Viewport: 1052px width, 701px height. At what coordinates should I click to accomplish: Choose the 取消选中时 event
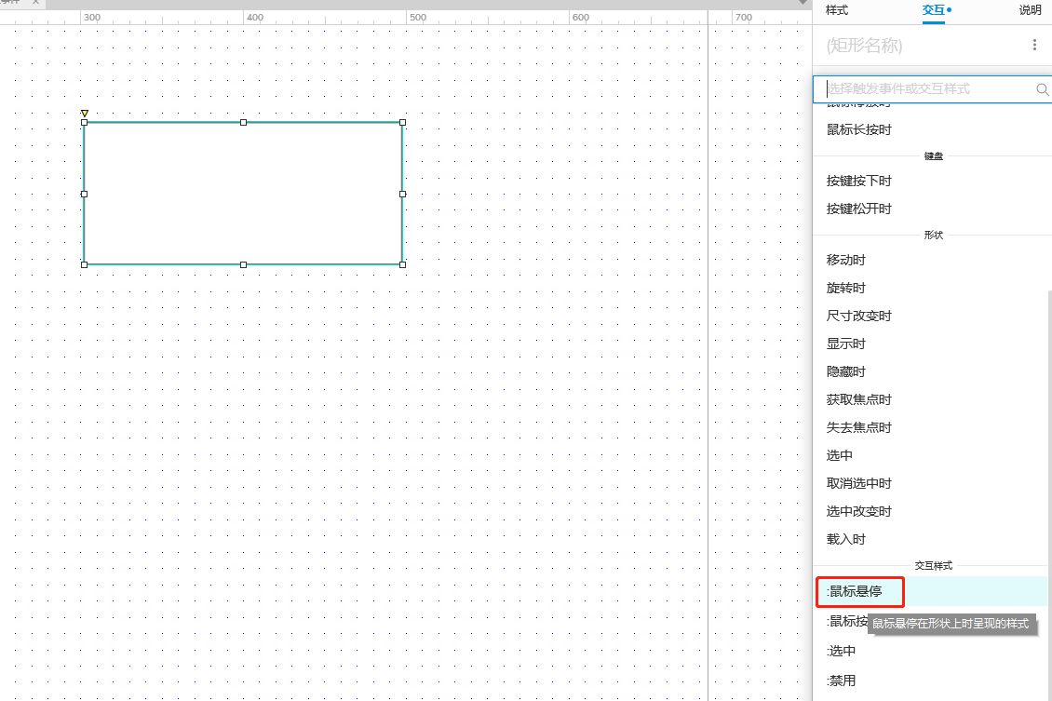(x=858, y=483)
